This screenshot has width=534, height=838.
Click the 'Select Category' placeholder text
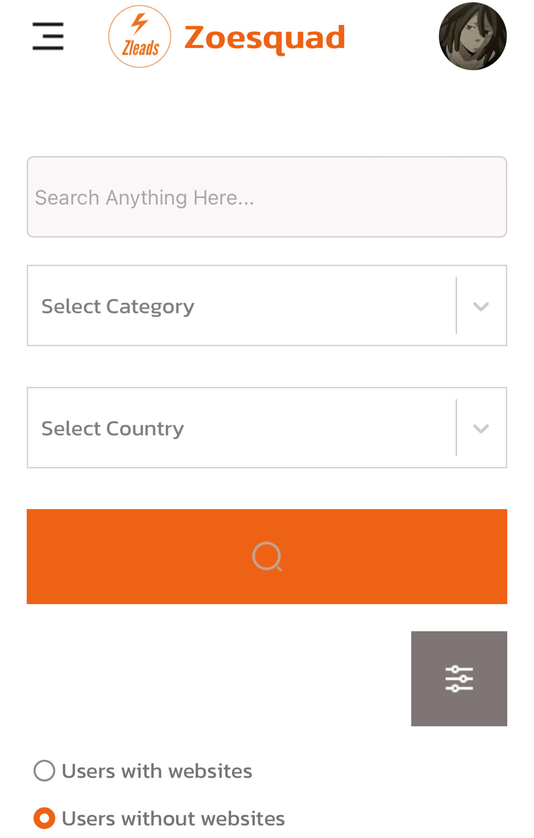coord(118,307)
